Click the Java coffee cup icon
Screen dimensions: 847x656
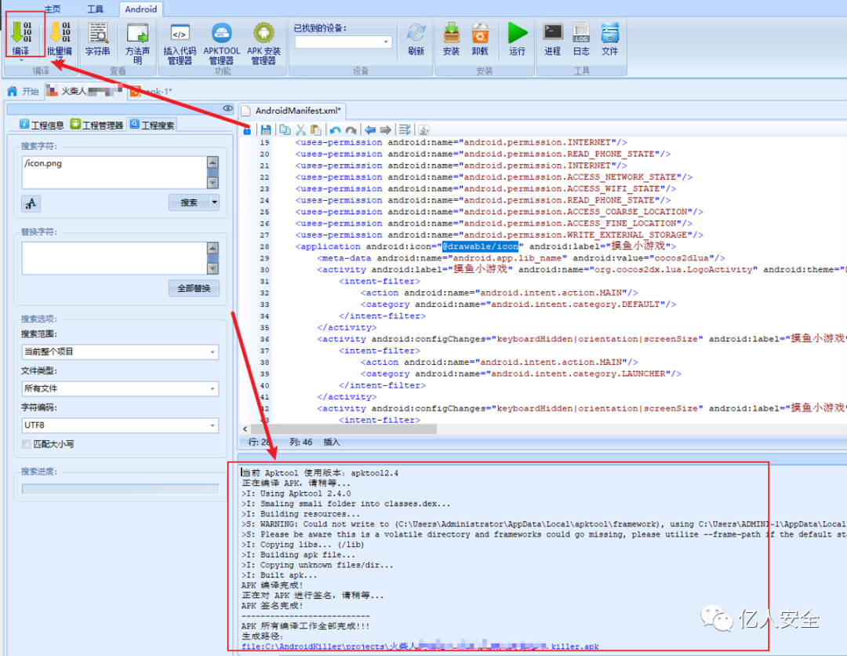click(x=424, y=129)
